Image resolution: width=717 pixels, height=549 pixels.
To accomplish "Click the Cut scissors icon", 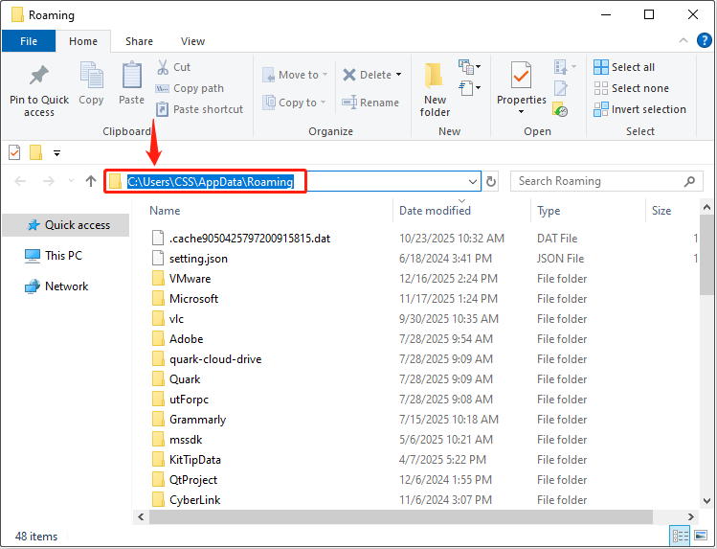I will click(x=163, y=67).
